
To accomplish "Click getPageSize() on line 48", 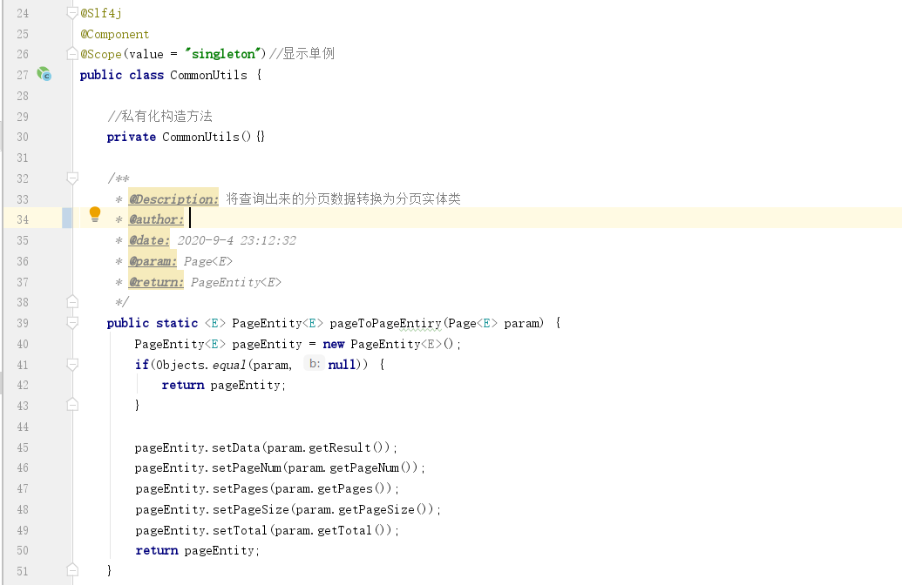I will (x=385, y=509).
